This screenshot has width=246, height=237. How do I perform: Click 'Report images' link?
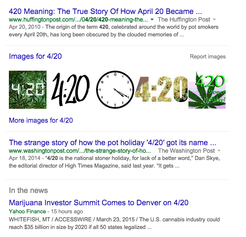point(208,56)
